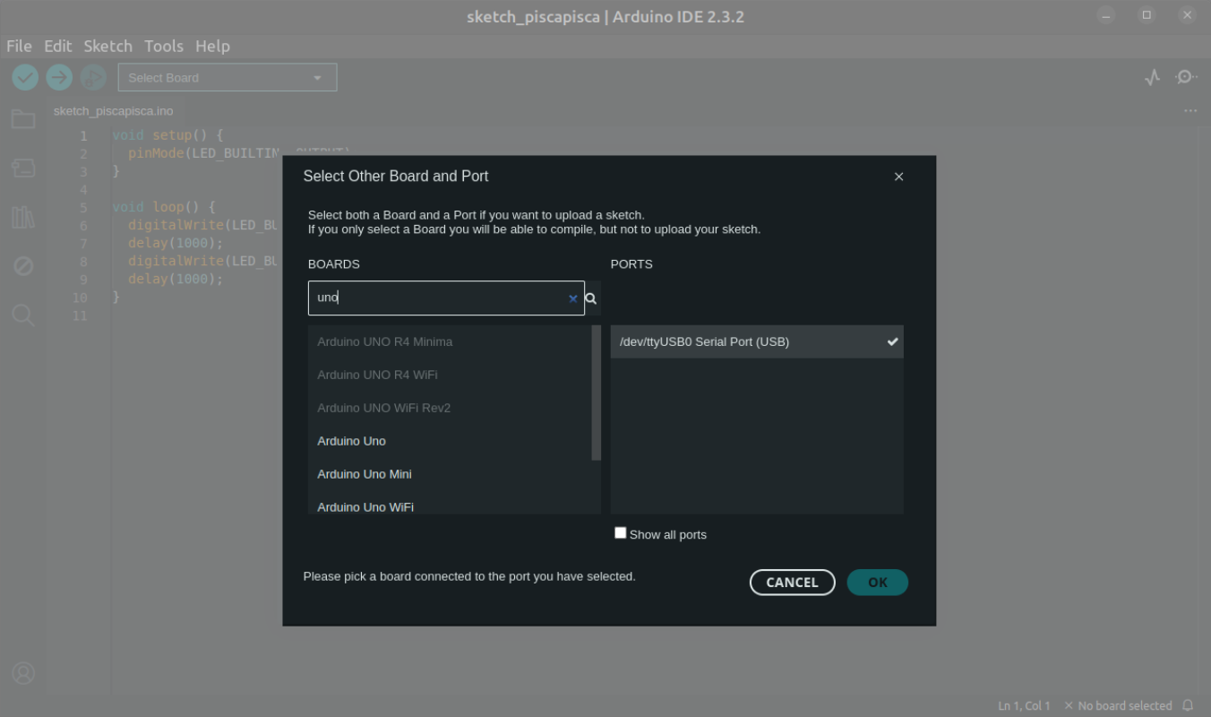Choose the Arduino Uno Mini board
The width and height of the screenshot is (1211, 717).
coord(450,474)
